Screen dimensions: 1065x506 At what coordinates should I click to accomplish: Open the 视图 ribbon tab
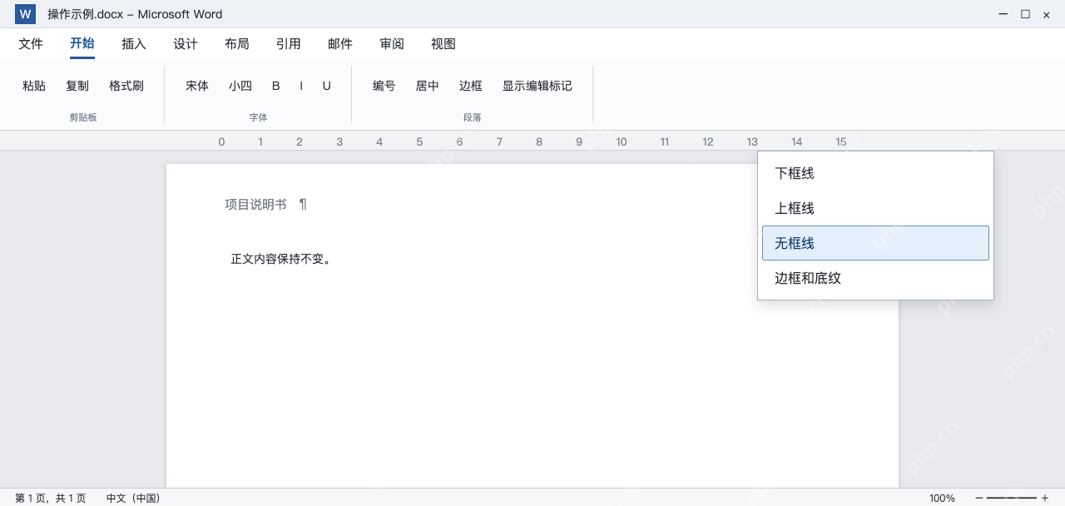click(443, 44)
